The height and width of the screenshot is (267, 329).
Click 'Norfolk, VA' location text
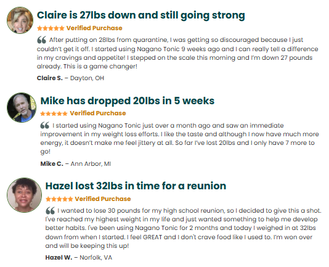tap(96, 258)
